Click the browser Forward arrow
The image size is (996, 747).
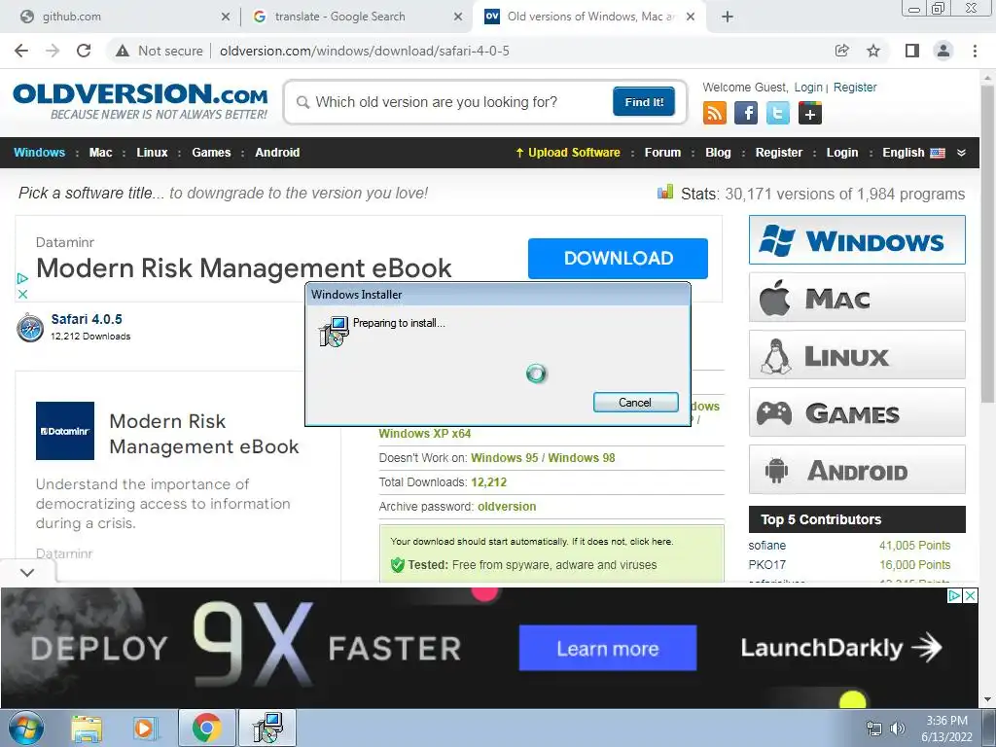tap(53, 51)
